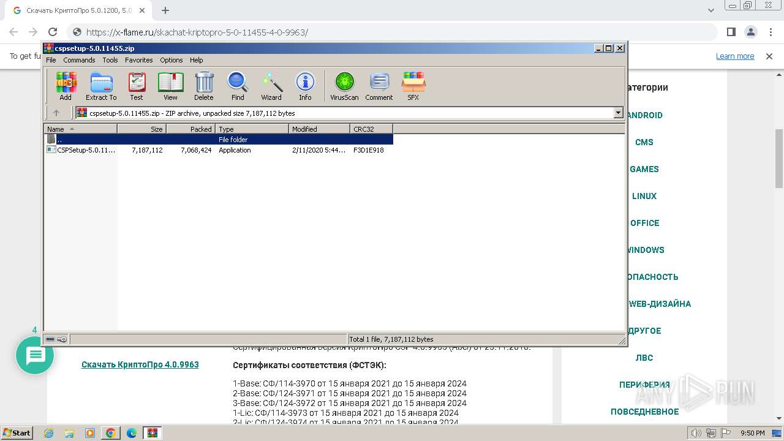The height and width of the screenshot is (441, 784).
Task: Go up one folder level arrow
Action: pos(56,113)
